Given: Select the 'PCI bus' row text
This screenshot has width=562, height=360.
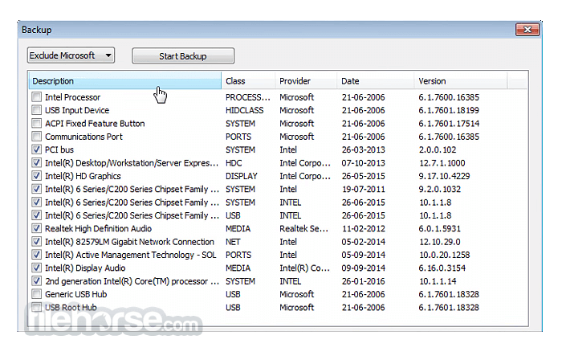Looking at the screenshot, I should click(x=59, y=149).
